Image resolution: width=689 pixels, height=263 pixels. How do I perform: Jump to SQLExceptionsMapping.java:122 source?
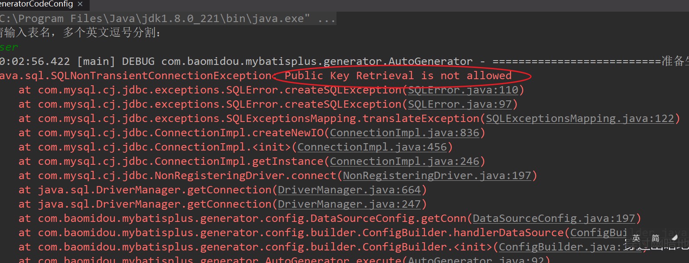580,119
